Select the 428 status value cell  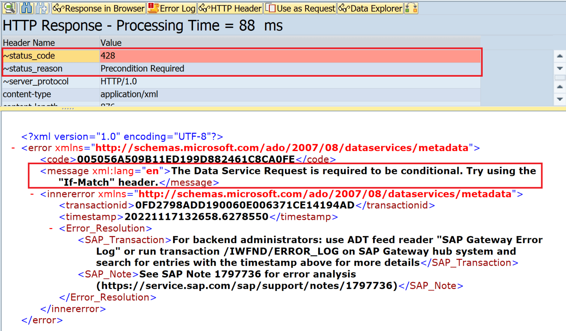point(290,56)
